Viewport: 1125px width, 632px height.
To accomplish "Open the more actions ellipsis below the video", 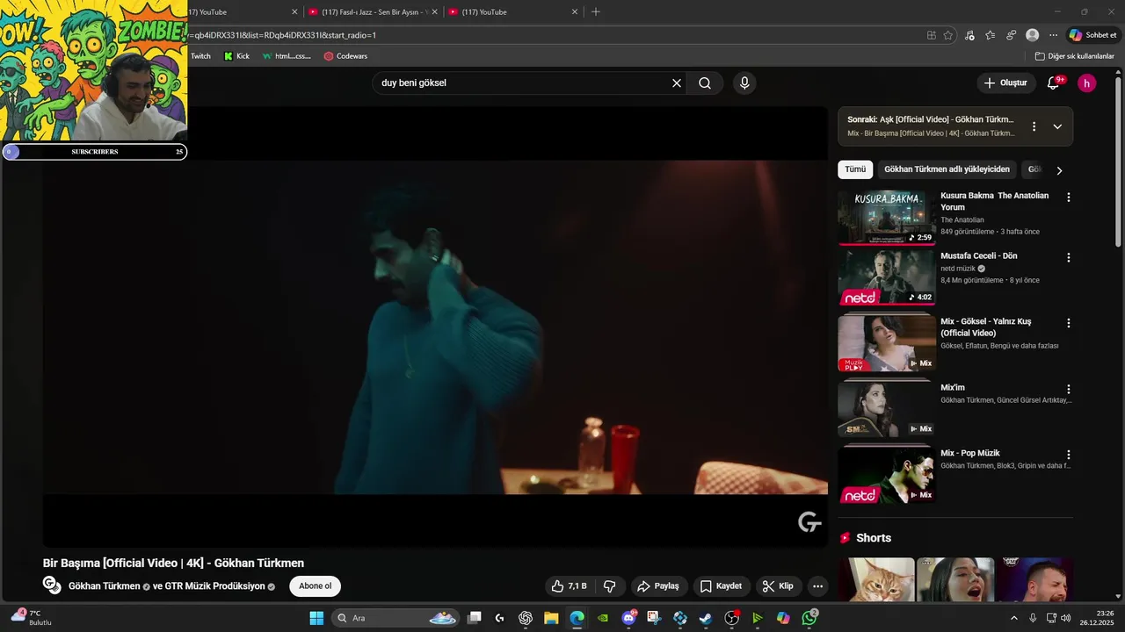I will click(817, 586).
